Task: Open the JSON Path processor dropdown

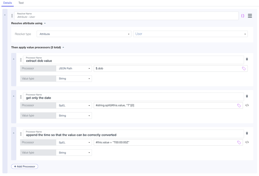Action: click(x=74, y=68)
